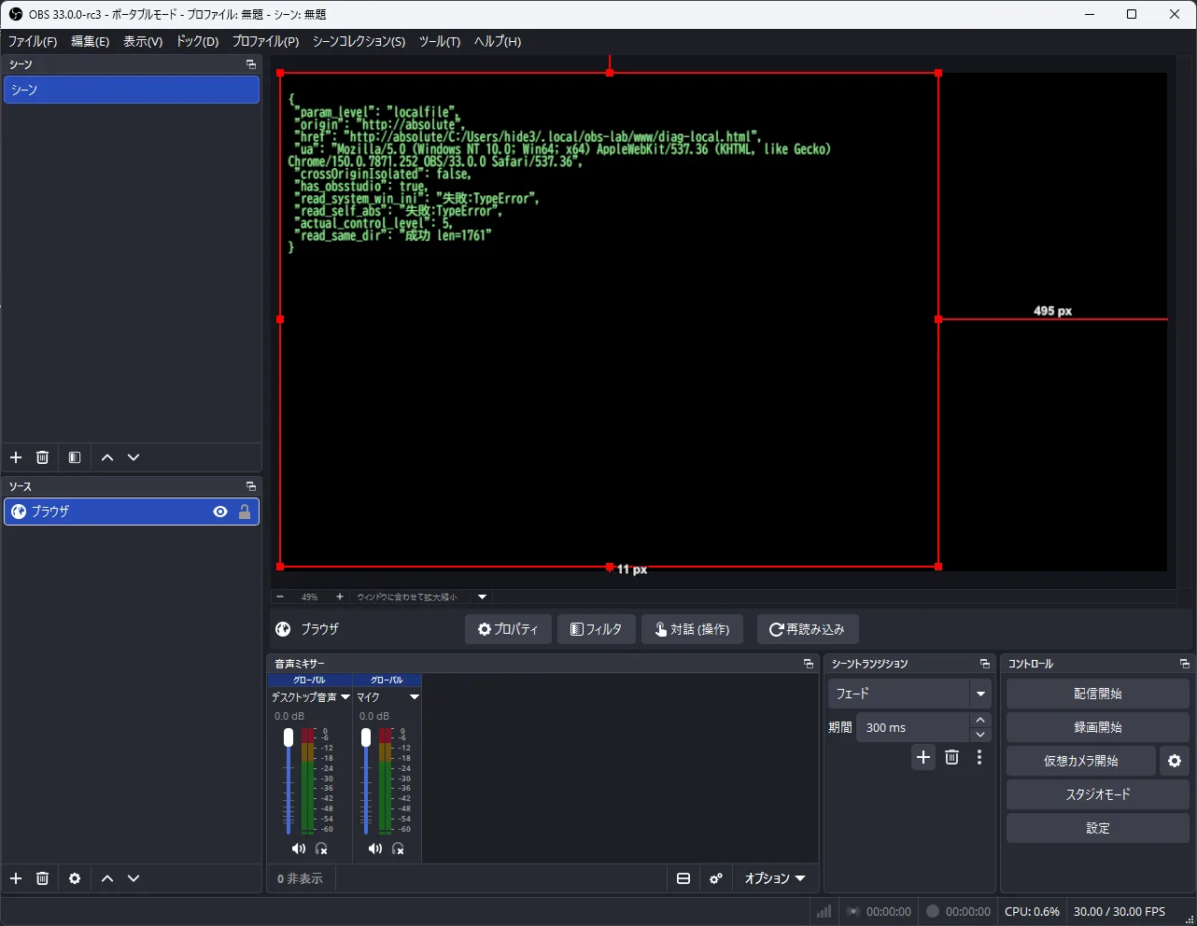Open the ファイル(F) menu
The height and width of the screenshot is (926, 1197).
pyautogui.click(x=33, y=41)
